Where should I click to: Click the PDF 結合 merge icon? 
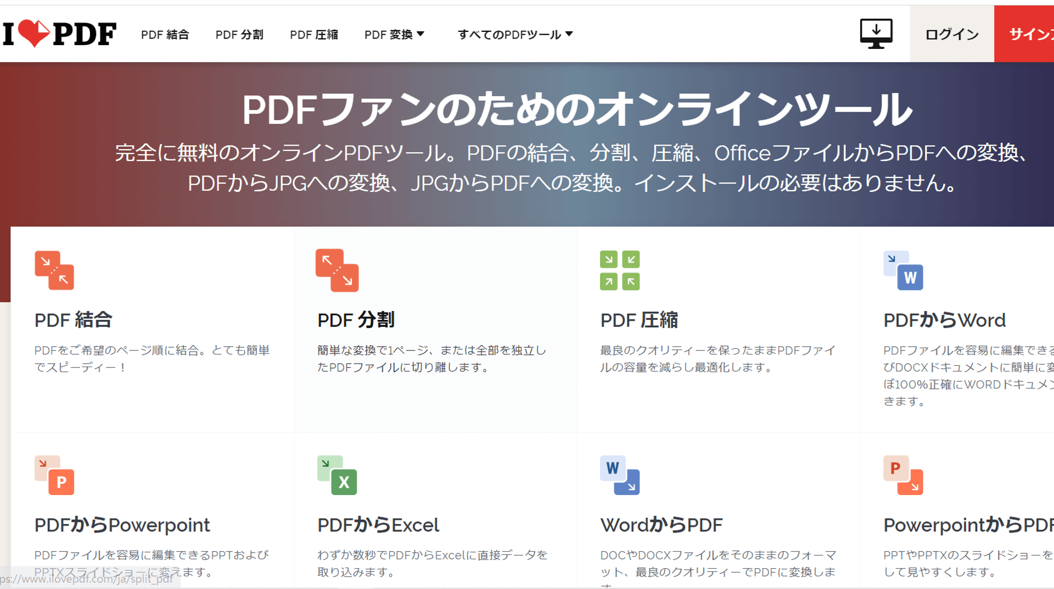[x=54, y=270]
